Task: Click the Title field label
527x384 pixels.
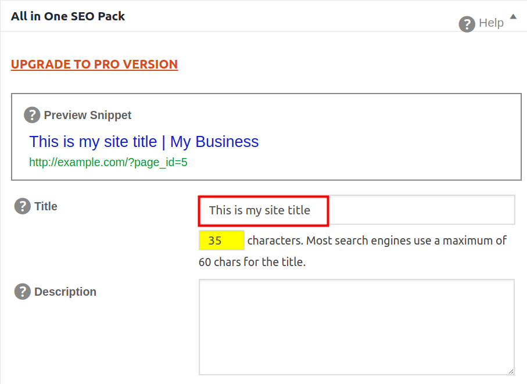Action: coord(46,206)
